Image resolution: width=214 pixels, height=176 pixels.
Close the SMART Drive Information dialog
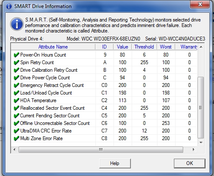[x=200, y=5]
